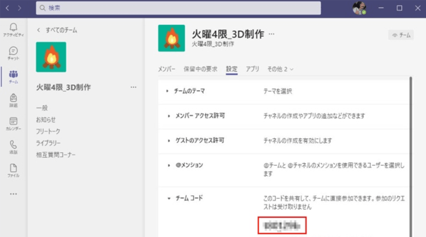Open the Chat icon in sidebar
Image resolution: width=426 pixels, height=237 pixels.
point(13,53)
